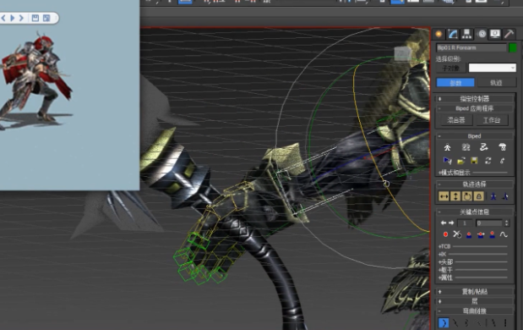523x330 pixels.
Task: Click the preview window previous arrow
Action: click(3, 18)
